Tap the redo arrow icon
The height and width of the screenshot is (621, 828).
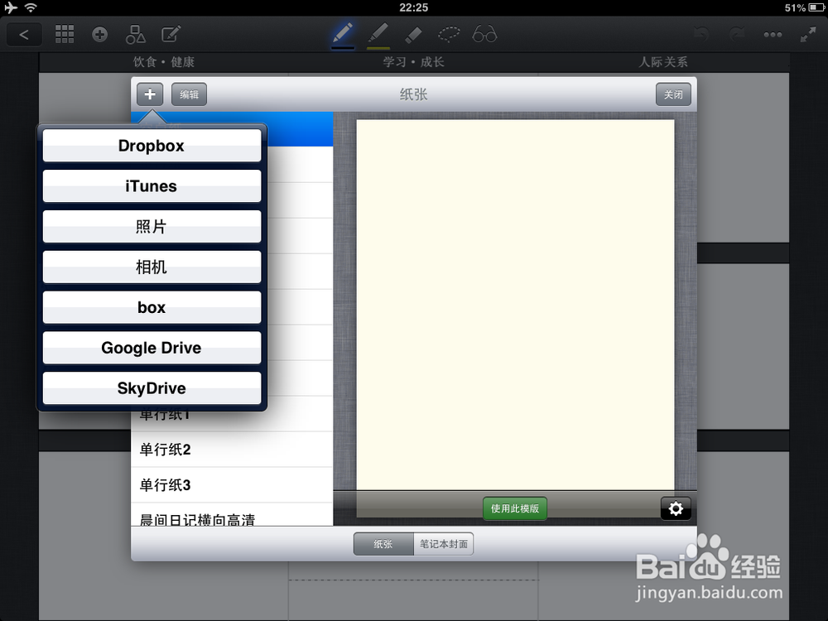point(737,35)
